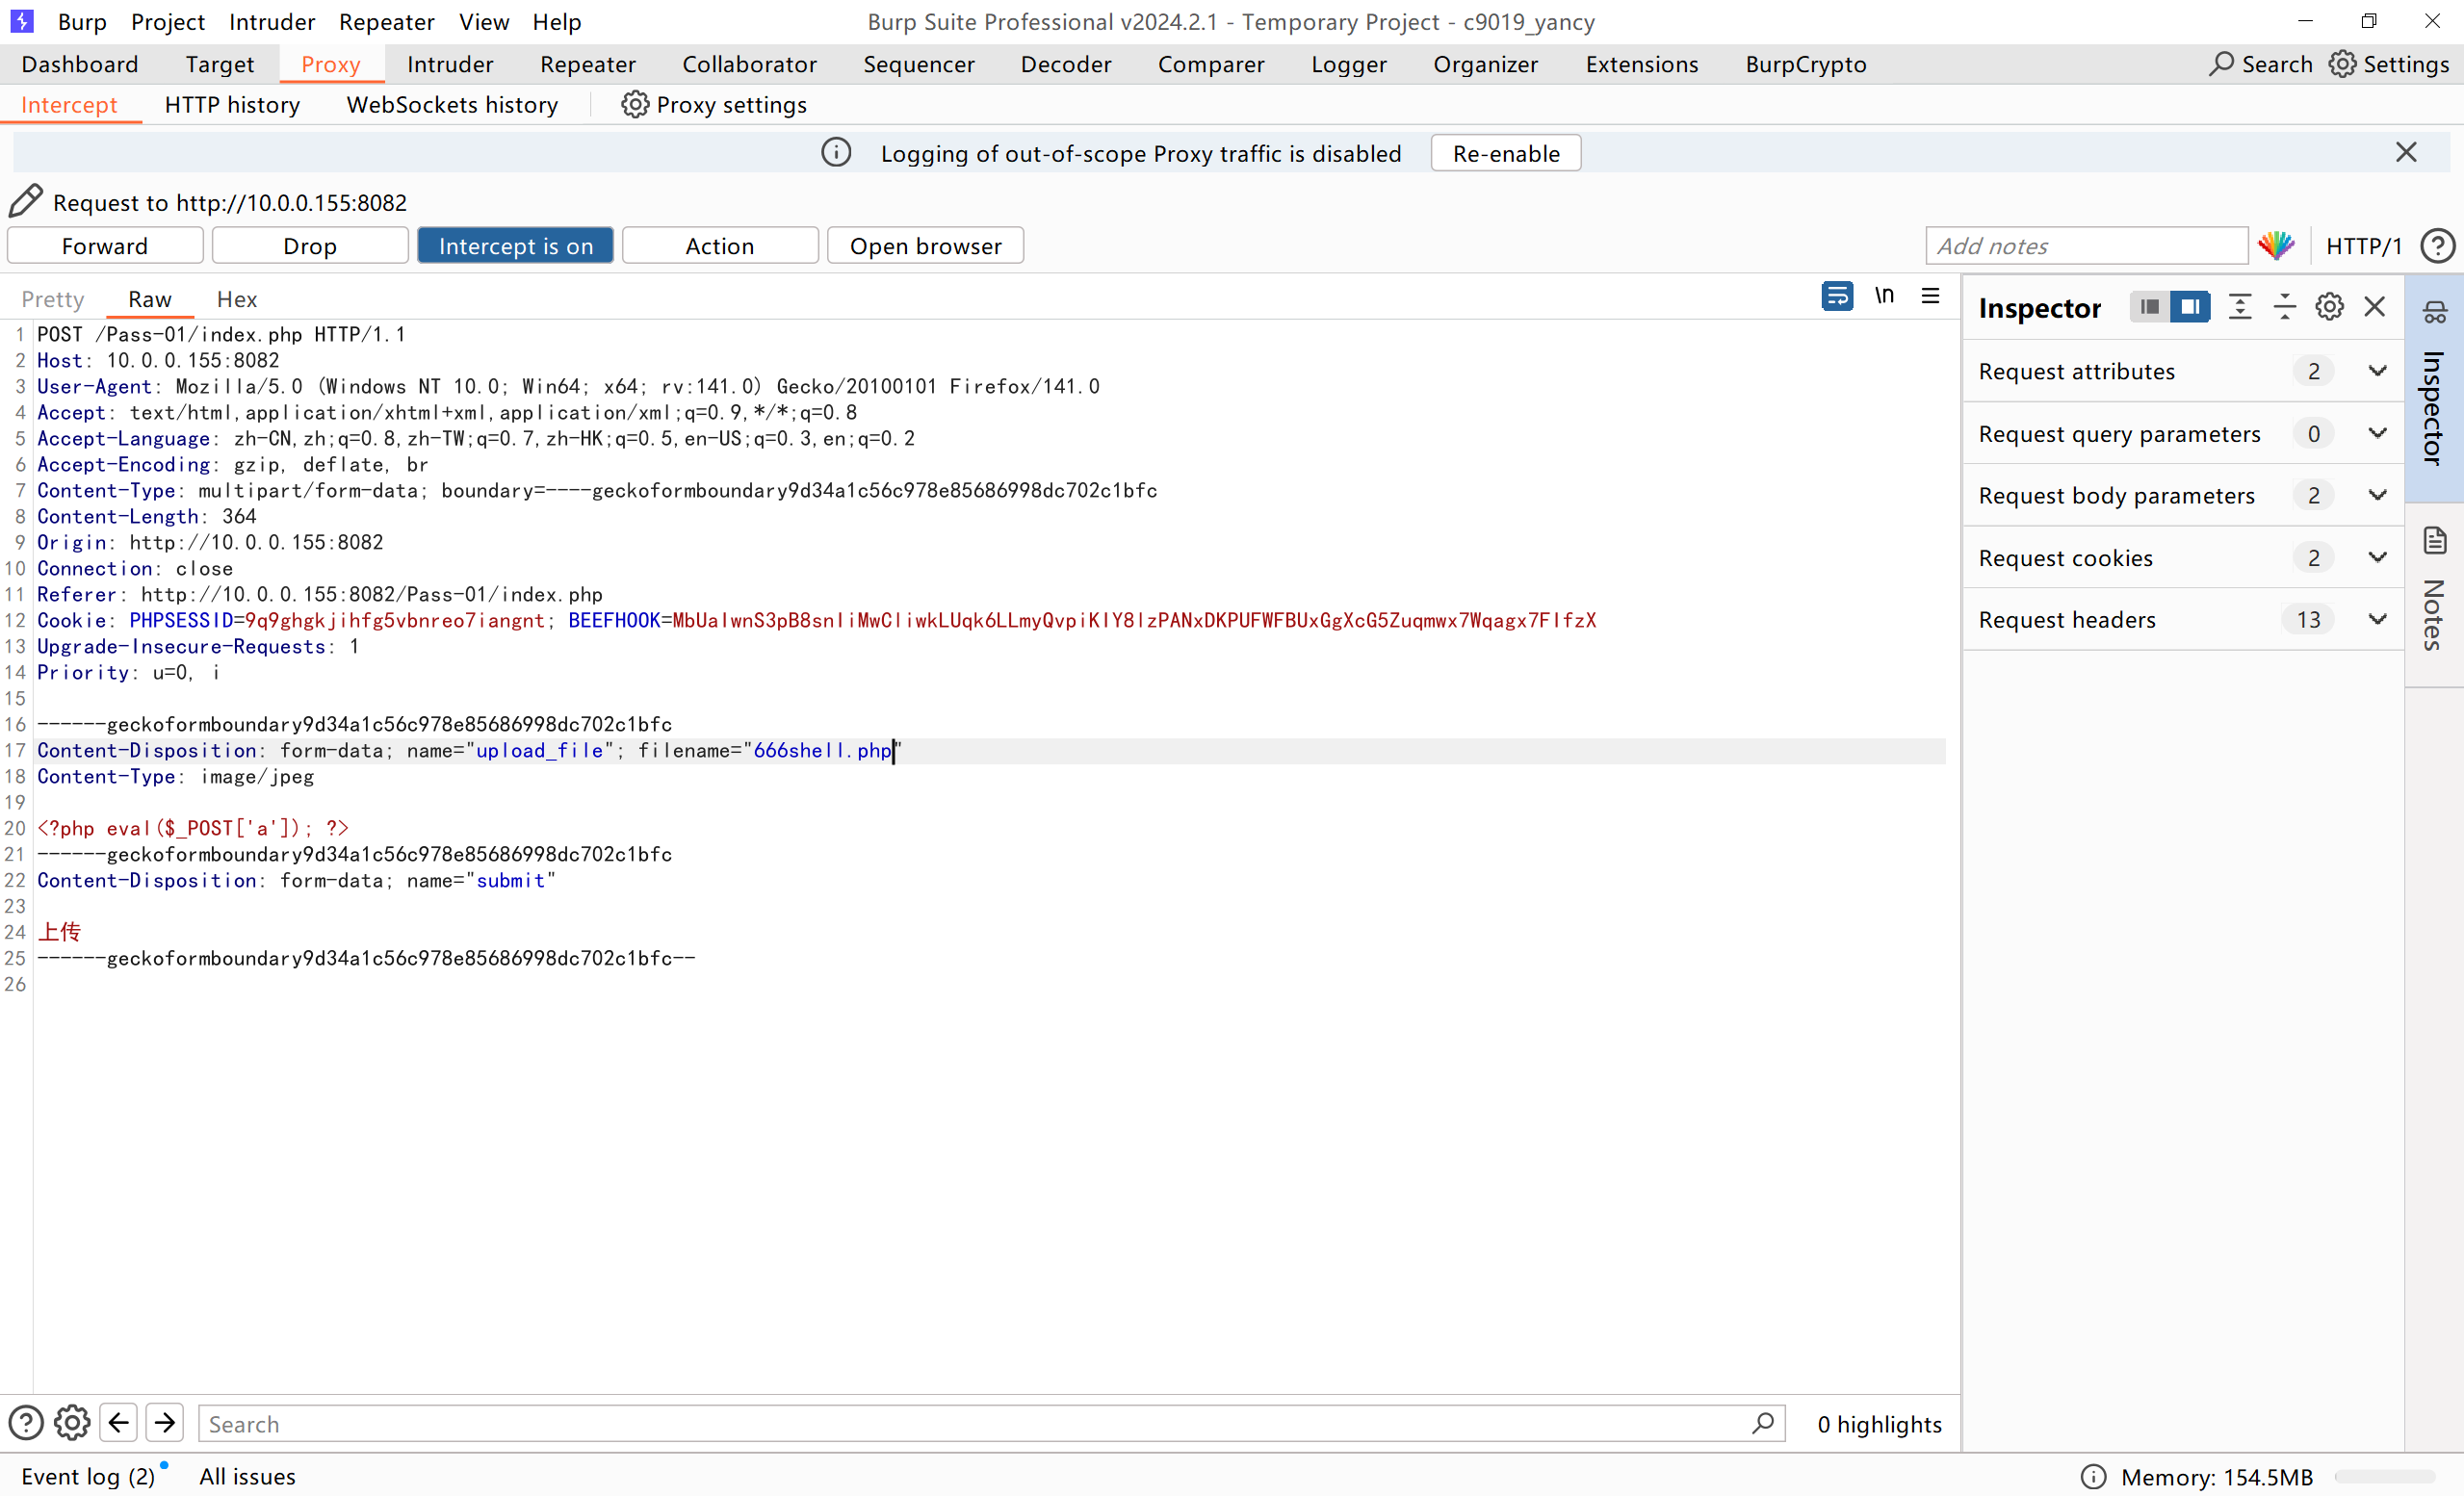Expand the Request headers section
Viewport: 2464px width, 1496px height.
point(2377,620)
